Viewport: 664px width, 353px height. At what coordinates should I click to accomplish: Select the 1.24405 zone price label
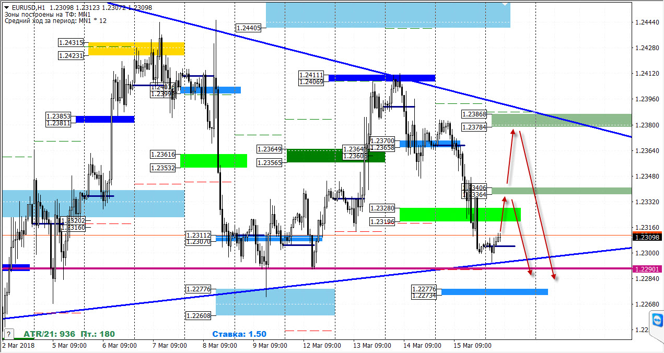tap(249, 28)
